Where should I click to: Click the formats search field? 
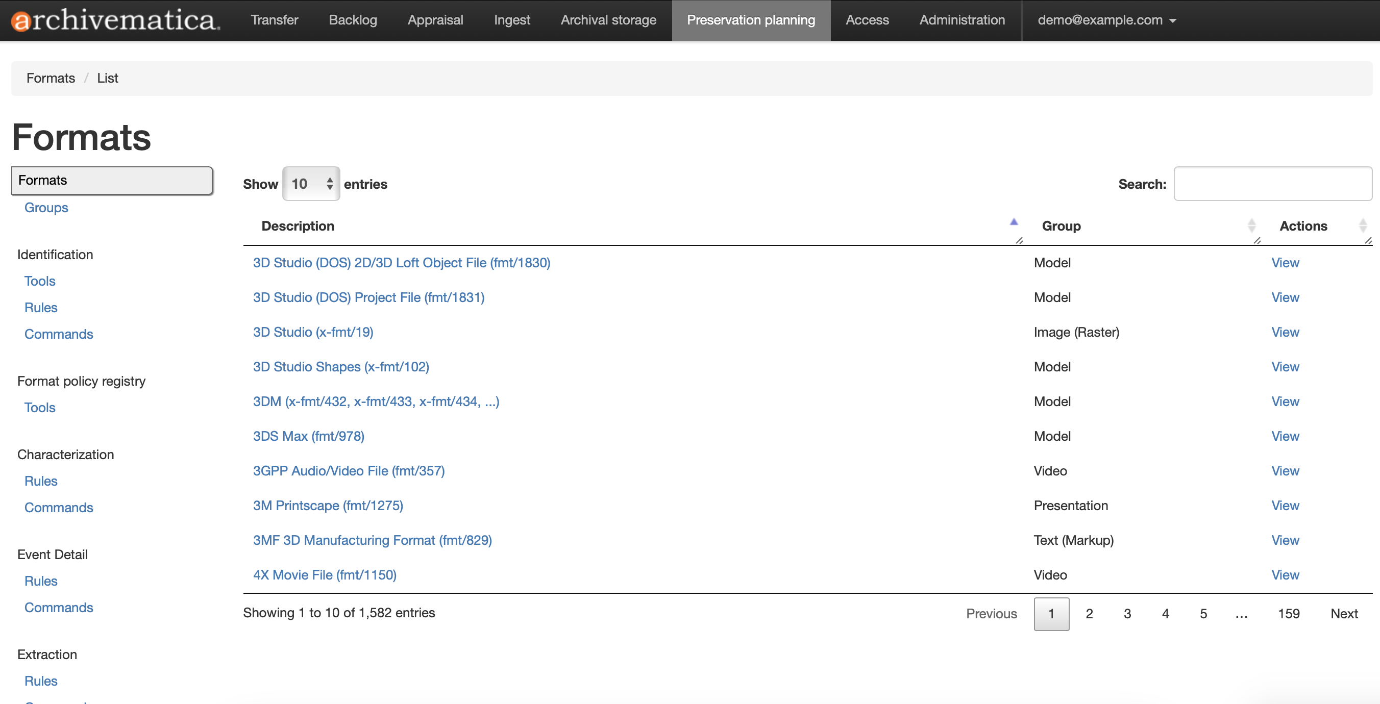coord(1272,184)
